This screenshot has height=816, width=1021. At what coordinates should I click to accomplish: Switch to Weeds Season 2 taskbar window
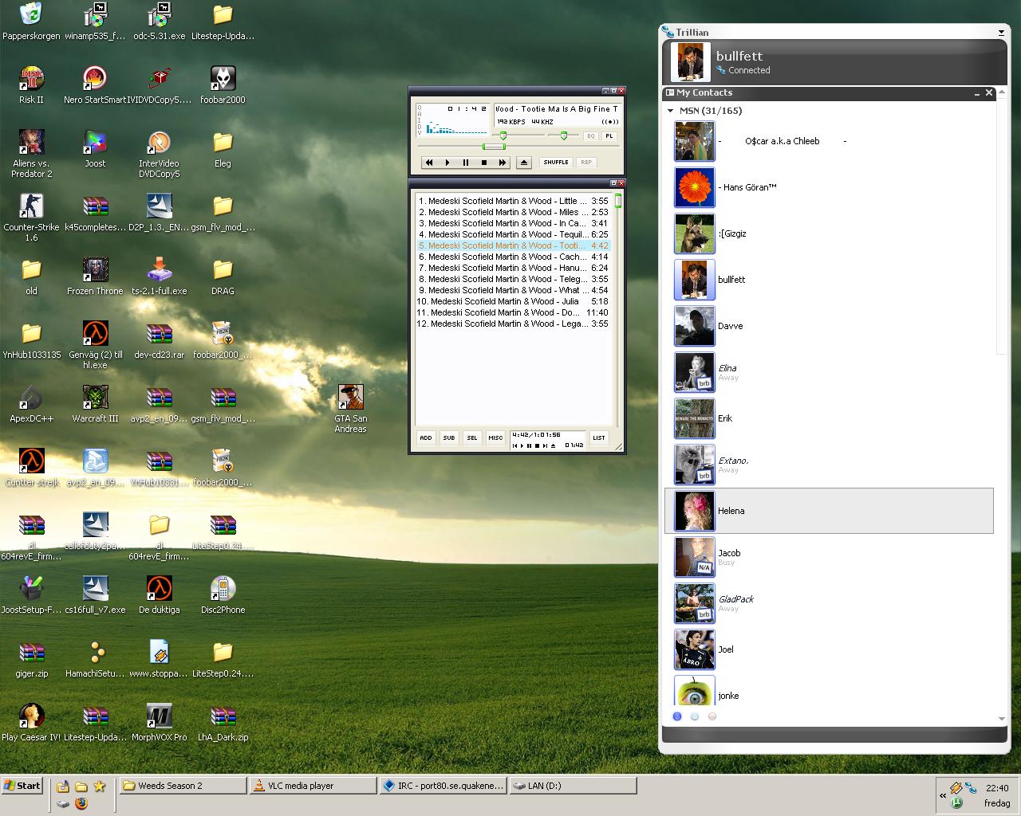point(183,786)
